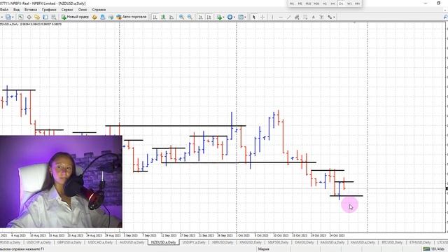
Task: Expand the Profiles dropdown arrow
Action: click(x=13, y=17)
